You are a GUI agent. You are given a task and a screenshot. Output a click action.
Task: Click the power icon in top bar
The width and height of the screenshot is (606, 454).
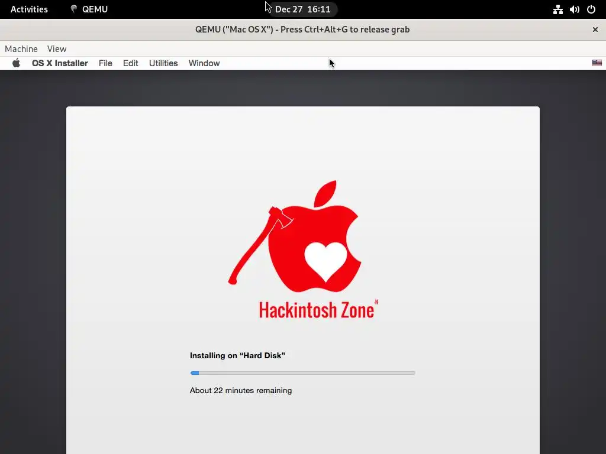[x=591, y=9]
